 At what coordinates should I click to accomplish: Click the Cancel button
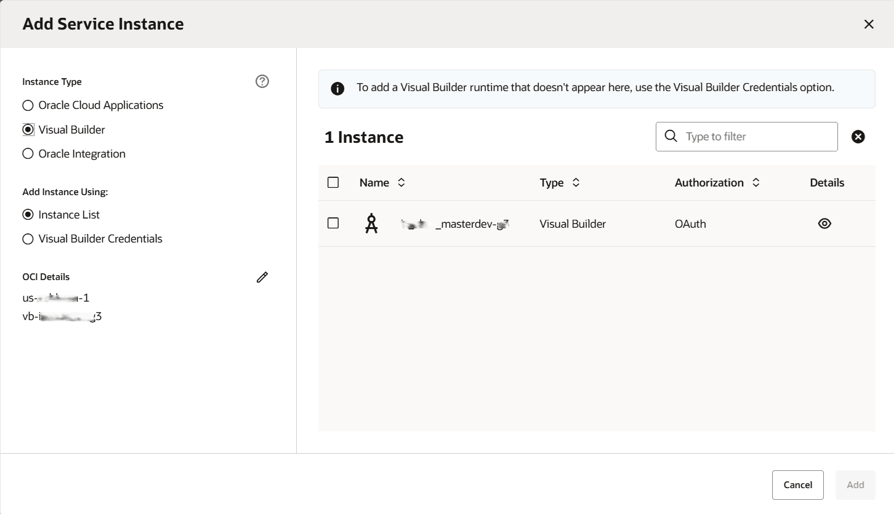[x=798, y=485]
